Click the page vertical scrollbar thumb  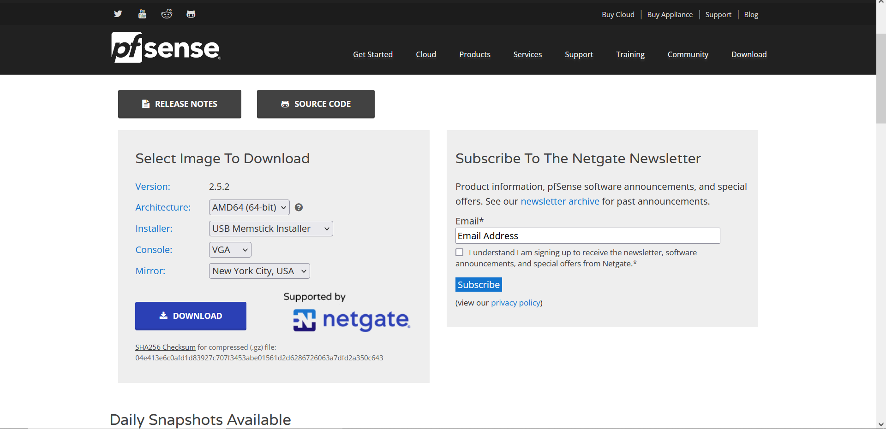click(881, 78)
